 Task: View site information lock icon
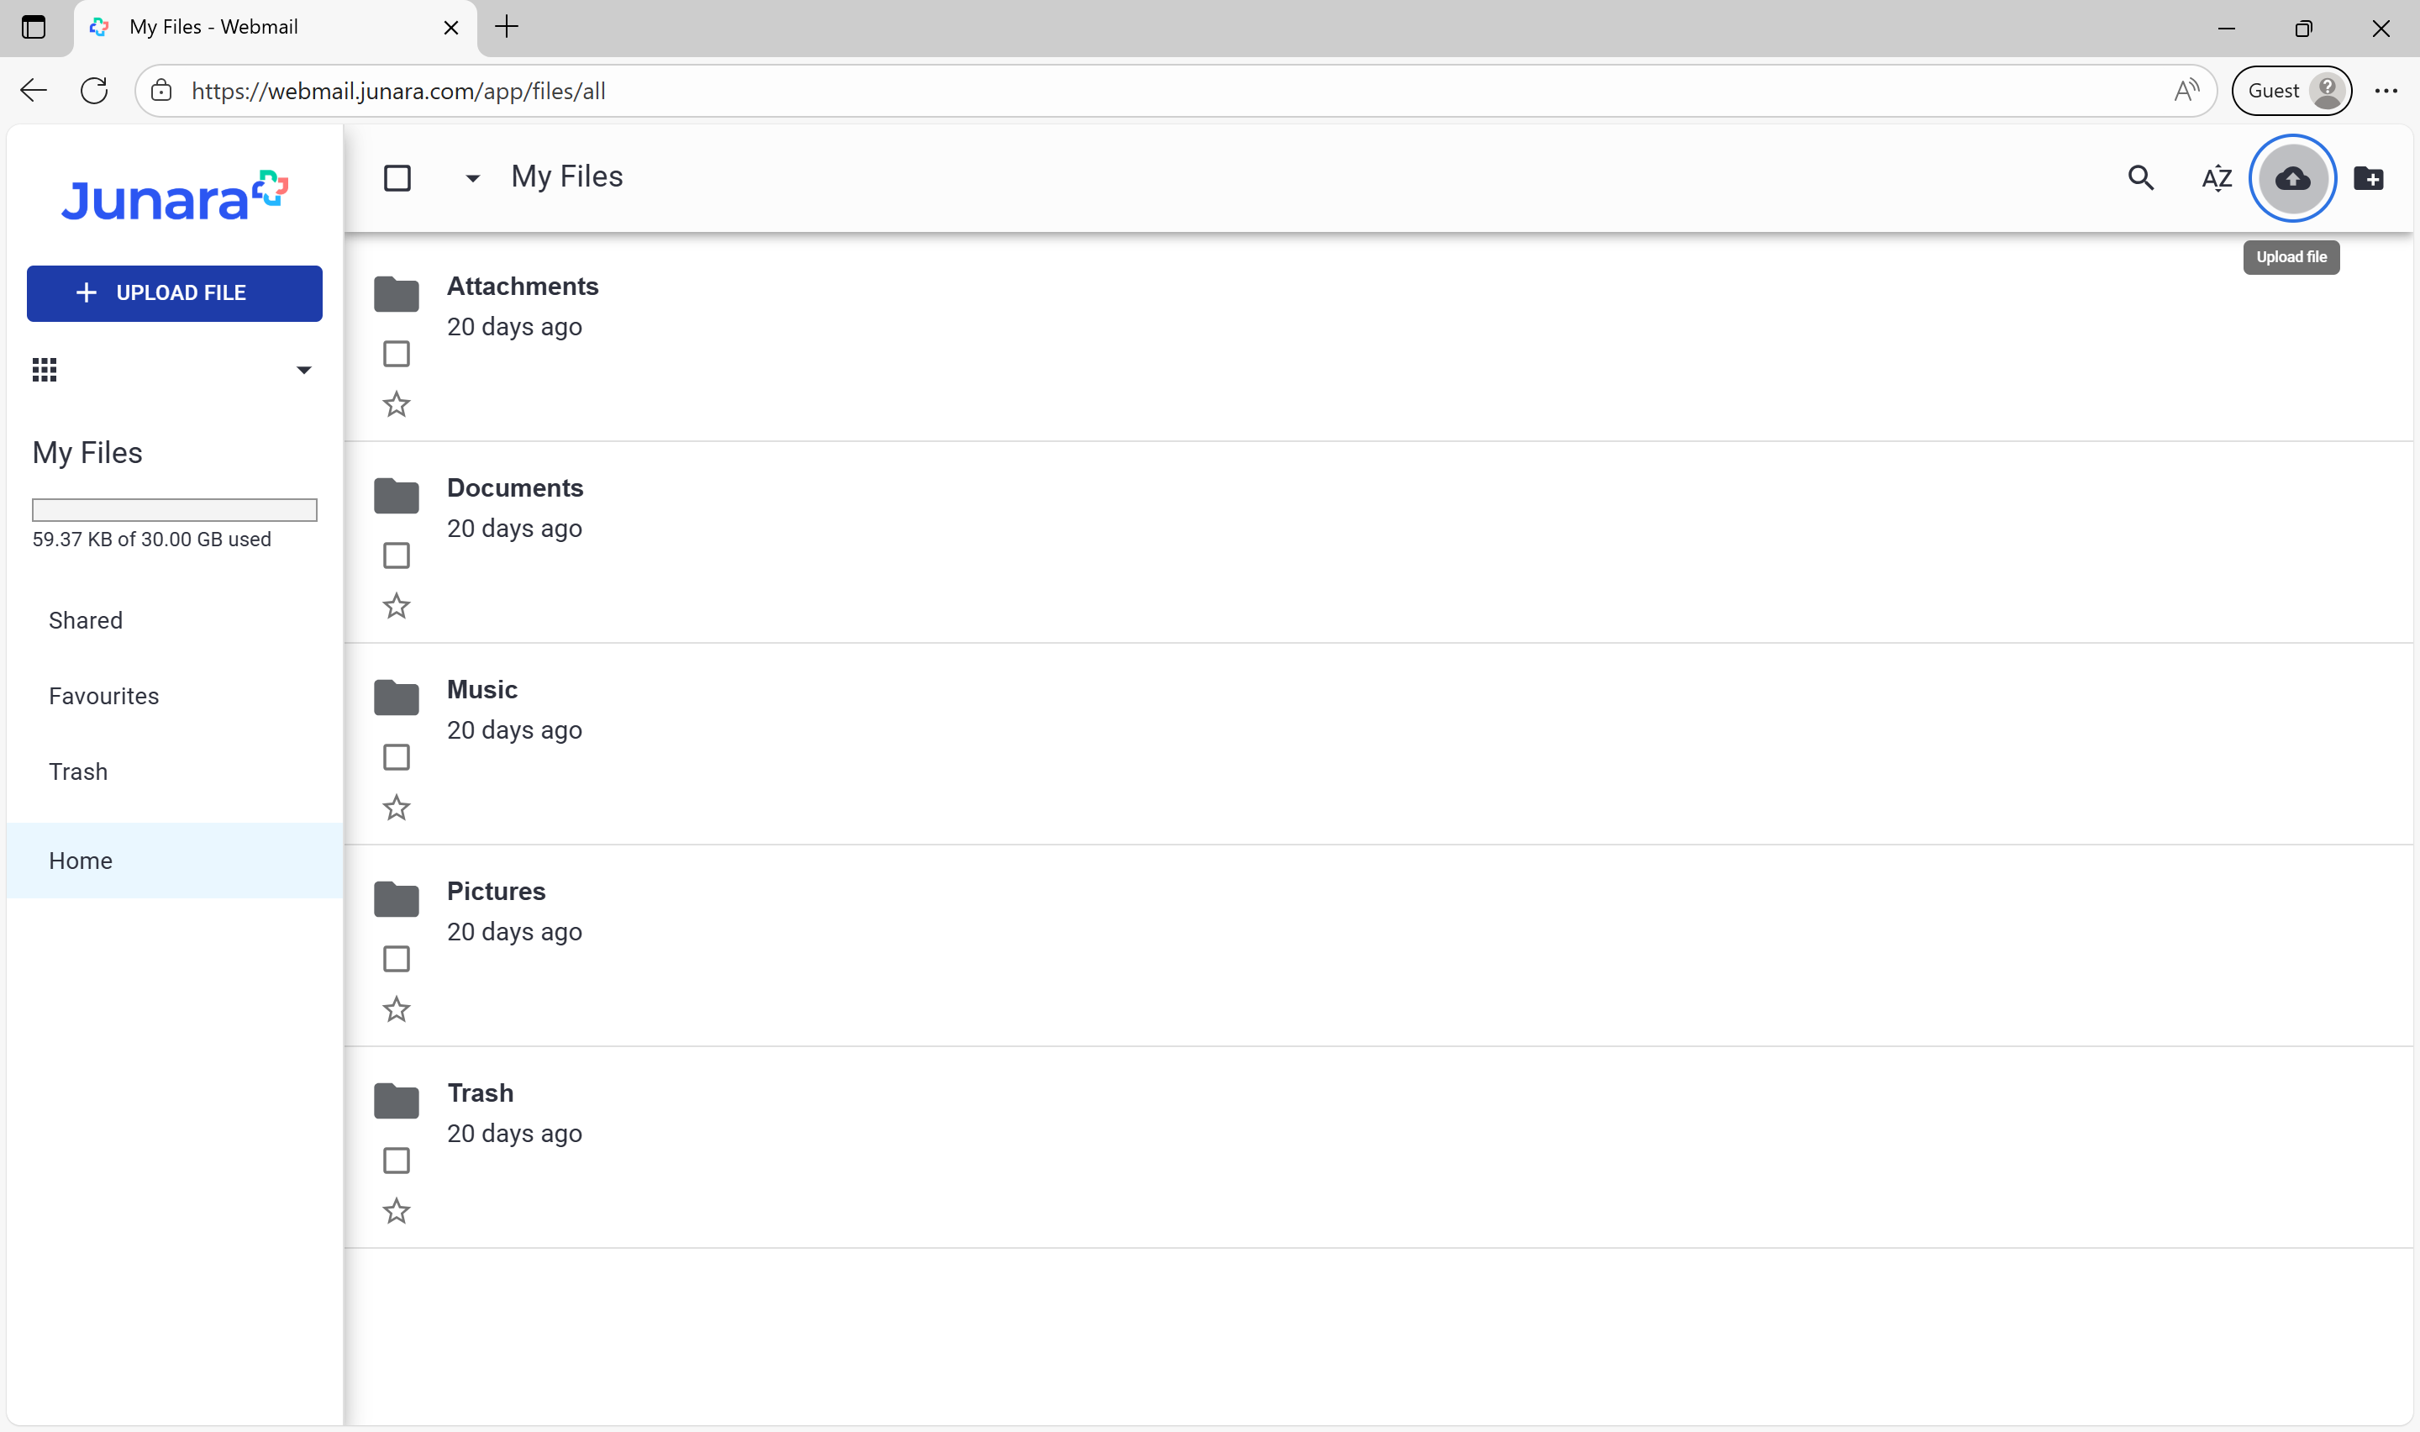click(x=161, y=91)
